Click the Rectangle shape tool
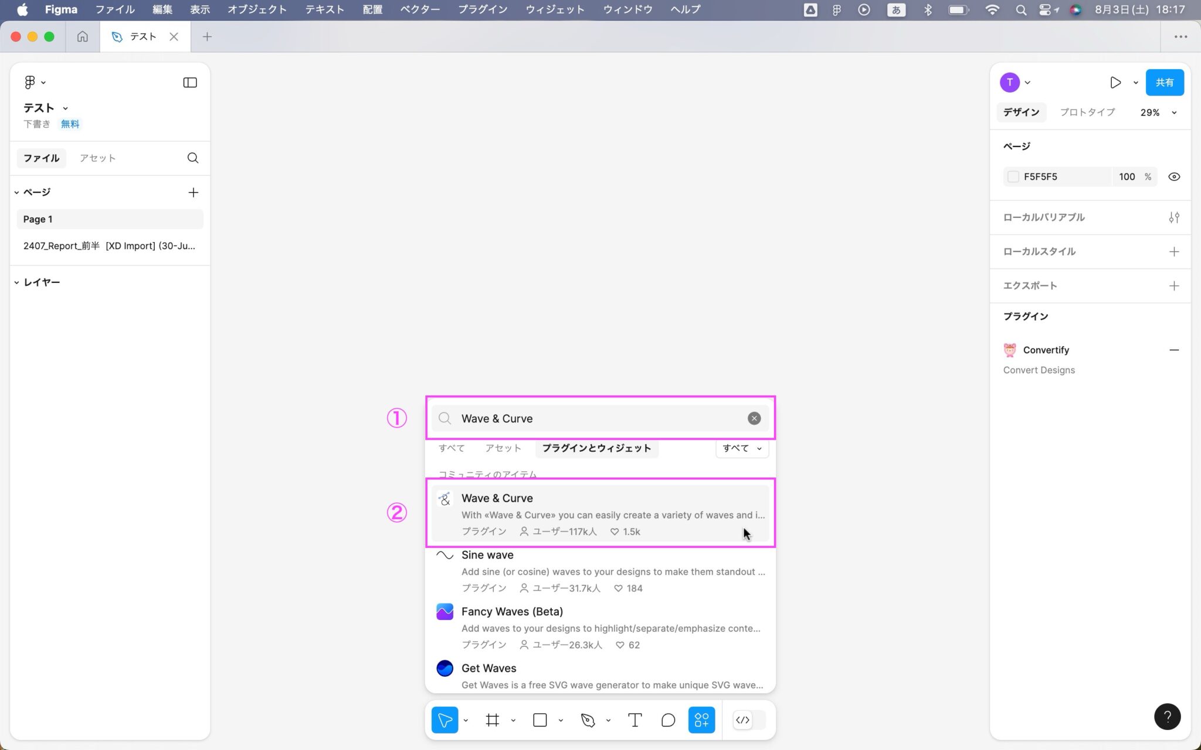The width and height of the screenshot is (1201, 750). click(x=540, y=720)
